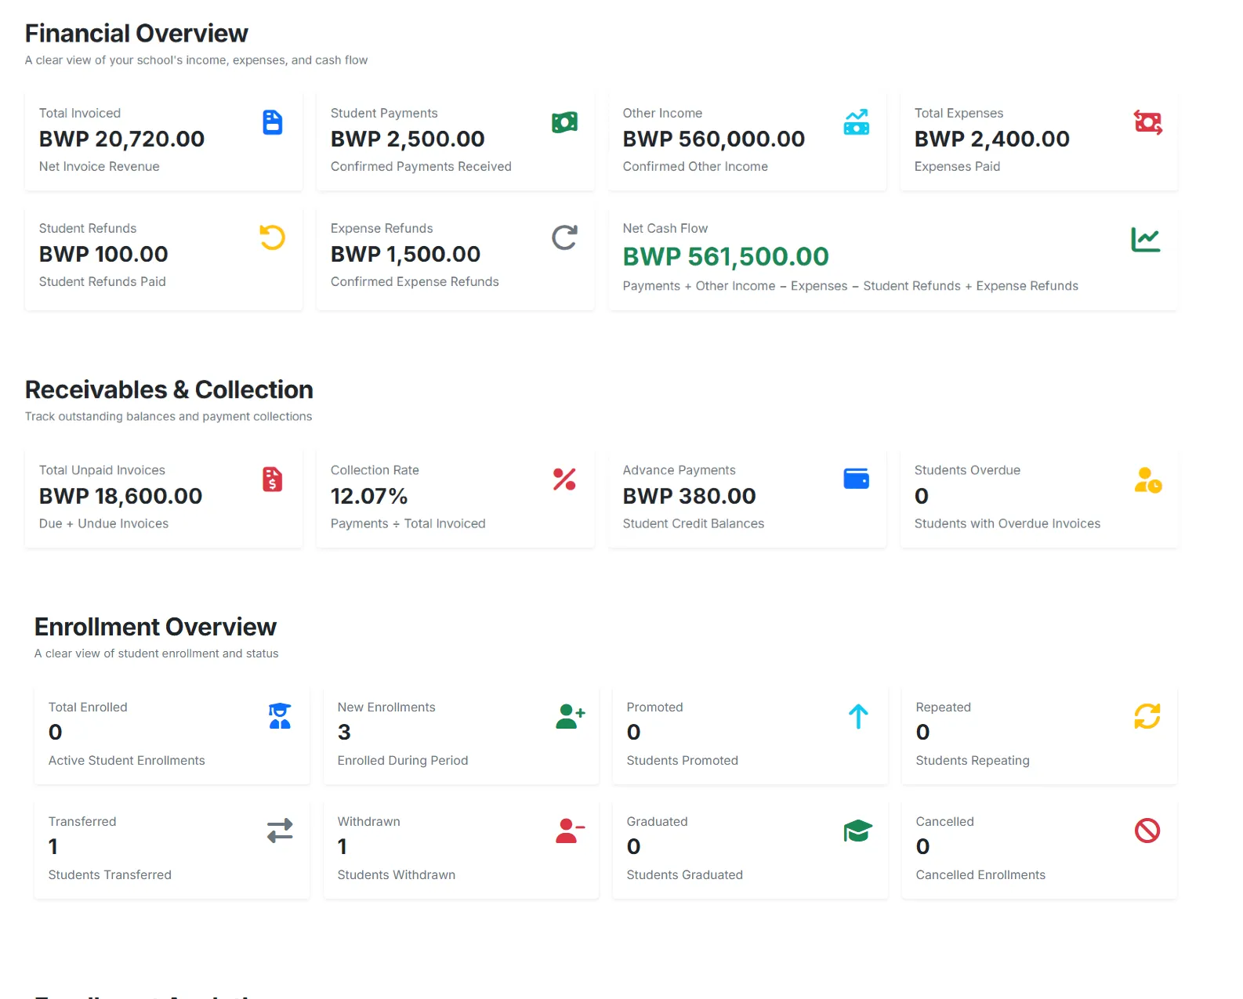
Task: Select the BWP 2,500.00 Student Payments value
Action: (x=408, y=139)
